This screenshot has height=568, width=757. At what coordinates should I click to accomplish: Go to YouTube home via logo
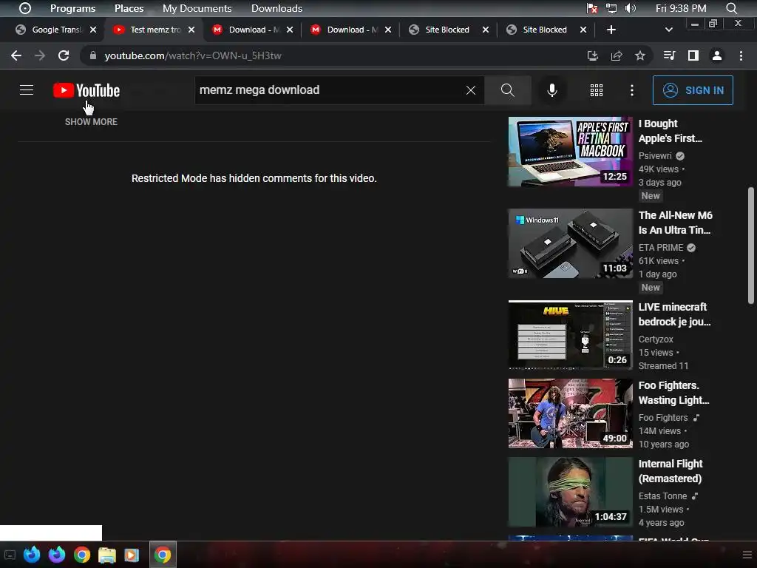pyautogui.click(x=86, y=90)
